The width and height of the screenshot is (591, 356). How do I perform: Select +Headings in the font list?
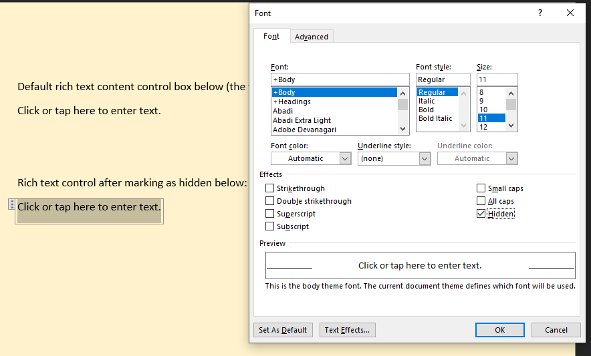point(335,102)
